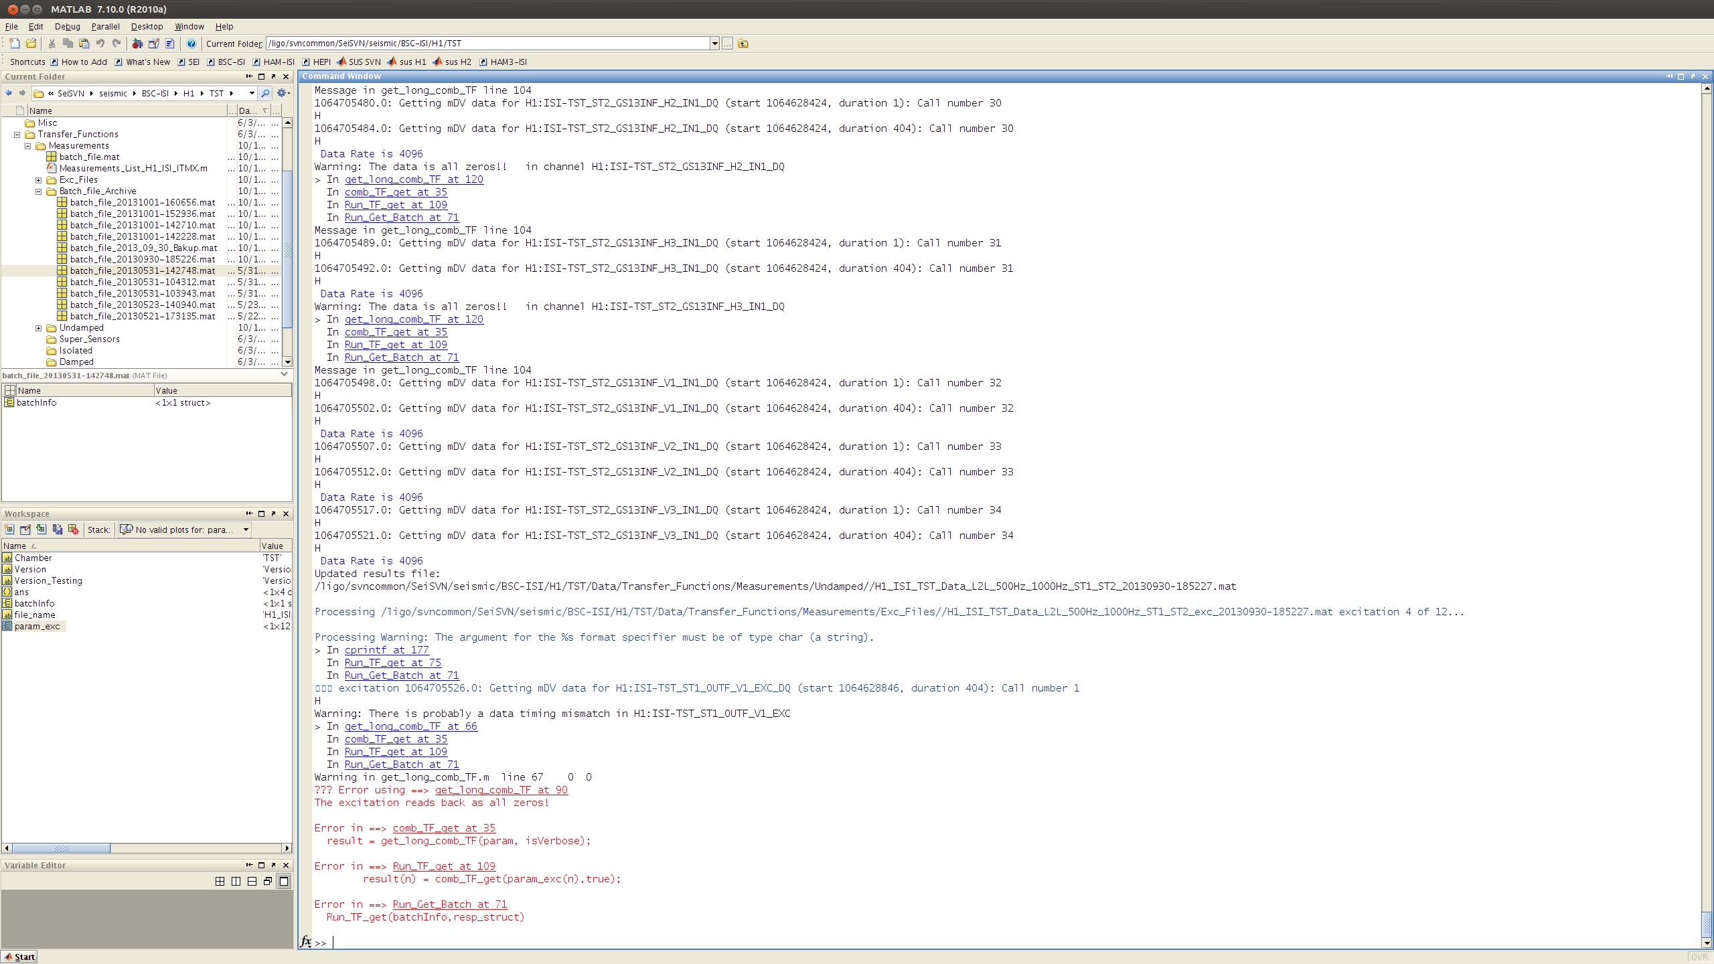Launch GUIDE from the toolbar
Image resolution: width=1714 pixels, height=964 pixels.
(x=153, y=44)
